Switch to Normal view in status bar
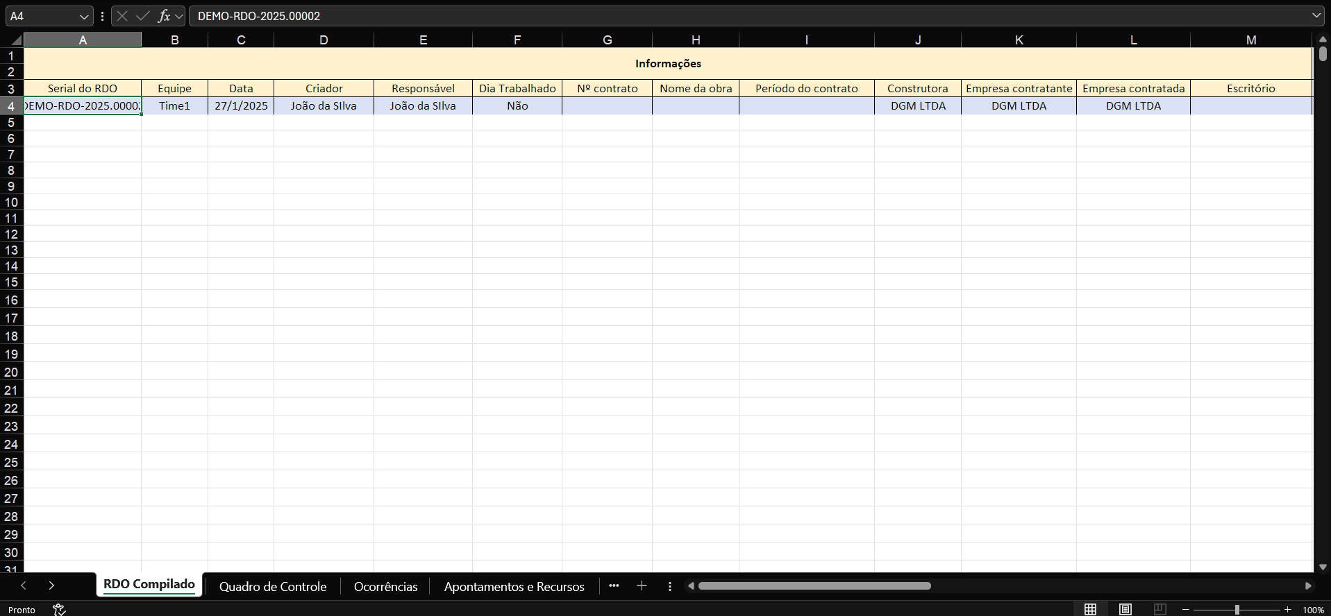Screen dimensions: 1331x616 click(x=1090, y=609)
